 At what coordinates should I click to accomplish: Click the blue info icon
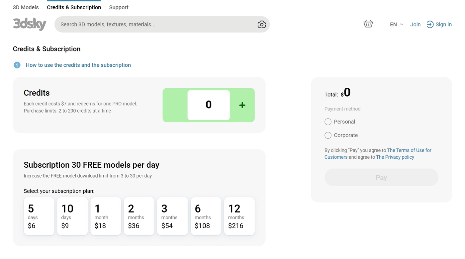tap(17, 65)
